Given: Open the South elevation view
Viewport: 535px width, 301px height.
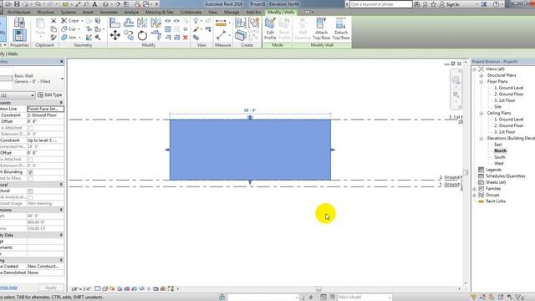Looking at the screenshot, I should click(500, 157).
